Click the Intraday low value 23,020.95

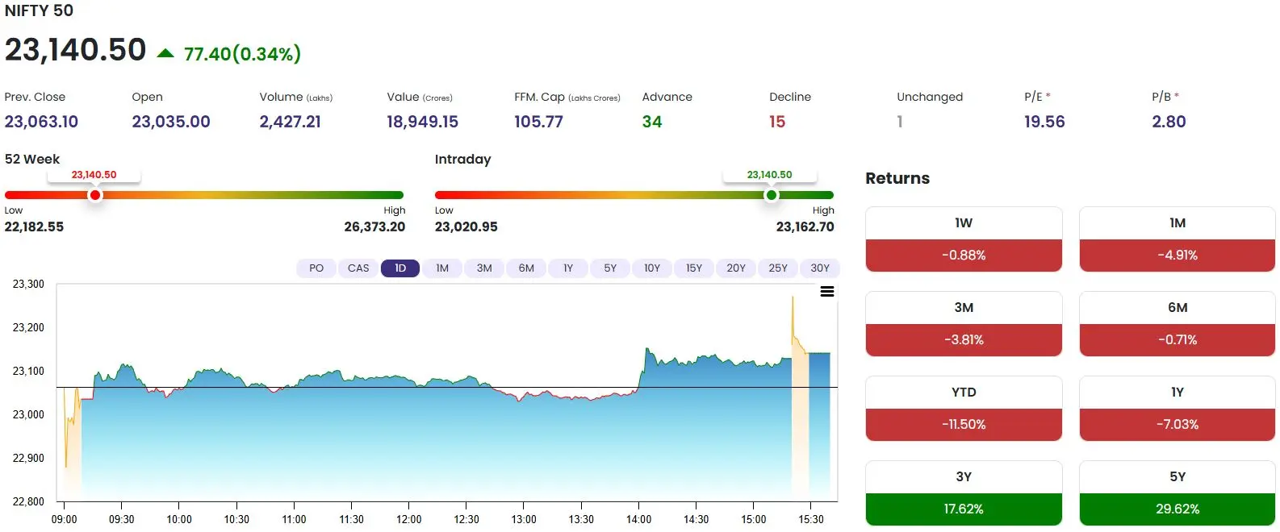466,227
